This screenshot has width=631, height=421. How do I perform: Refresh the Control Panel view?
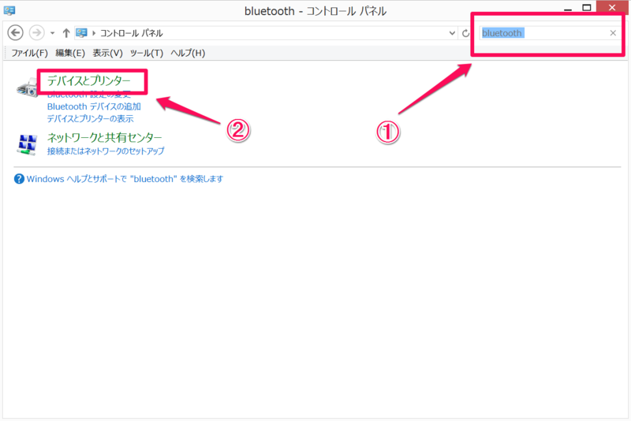tap(465, 33)
